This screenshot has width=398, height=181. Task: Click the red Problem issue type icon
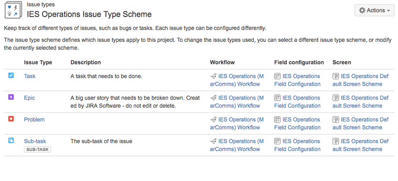click(11, 119)
